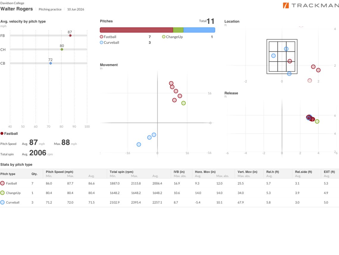Click ChangeUp IVB value 10.6

tap(177, 193)
